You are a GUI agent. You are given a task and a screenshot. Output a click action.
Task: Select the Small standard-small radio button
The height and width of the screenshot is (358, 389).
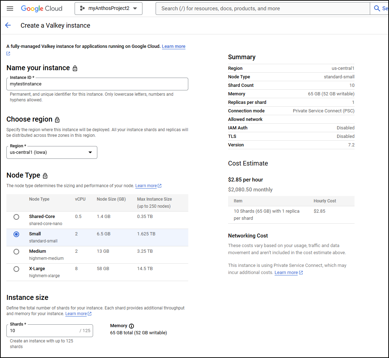[16, 234]
